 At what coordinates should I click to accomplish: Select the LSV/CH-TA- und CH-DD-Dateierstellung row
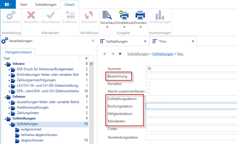tap(45, 86)
